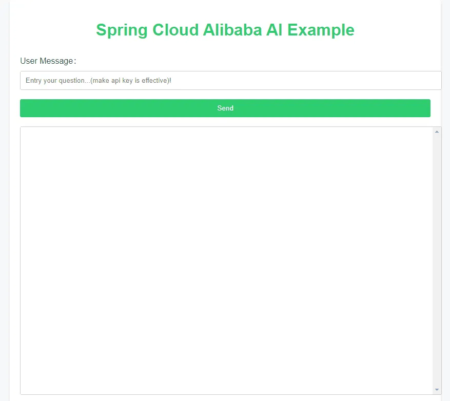
Task: Focus the User Message input field
Action: point(230,81)
